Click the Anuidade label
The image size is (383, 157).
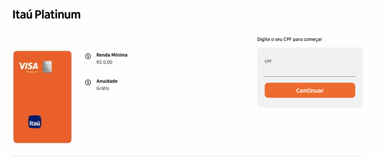point(107,81)
